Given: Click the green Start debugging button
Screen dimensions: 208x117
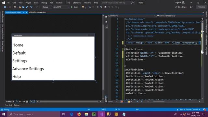Looking at the screenshot, I should coord(74,7).
